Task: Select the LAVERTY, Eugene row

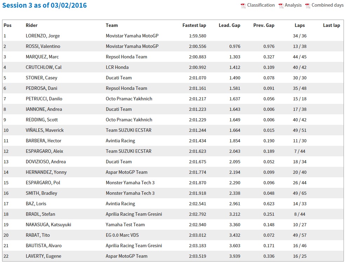Action: click(x=173, y=256)
